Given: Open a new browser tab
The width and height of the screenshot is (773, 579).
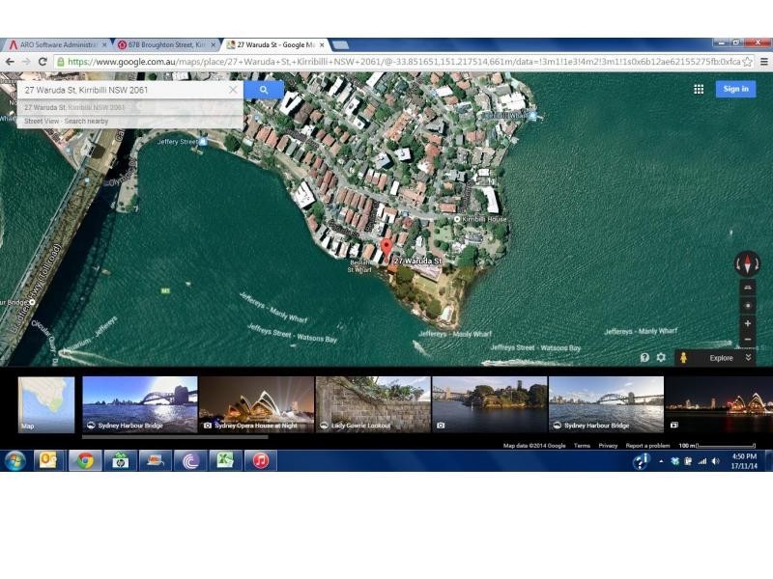Looking at the screenshot, I should click(341, 44).
